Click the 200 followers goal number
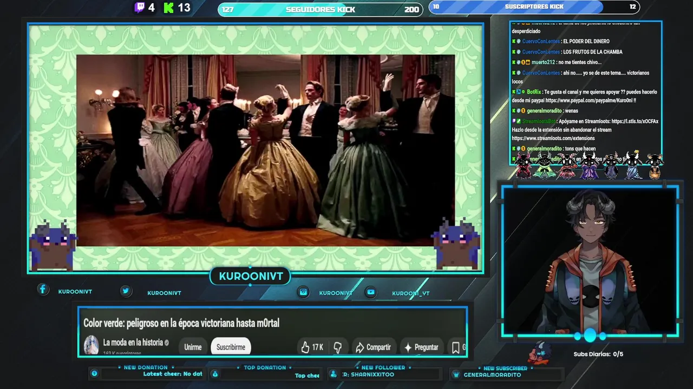This screenshot has width=693, height=389. coord(411,10)
